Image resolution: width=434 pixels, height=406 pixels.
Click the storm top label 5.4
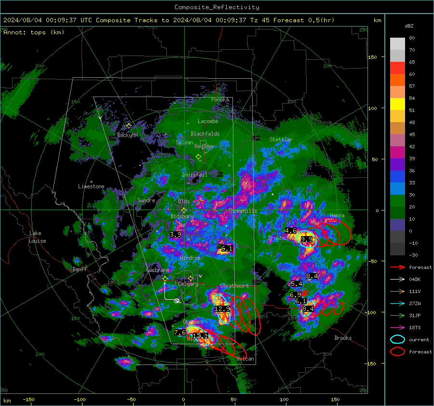(297, 284)
